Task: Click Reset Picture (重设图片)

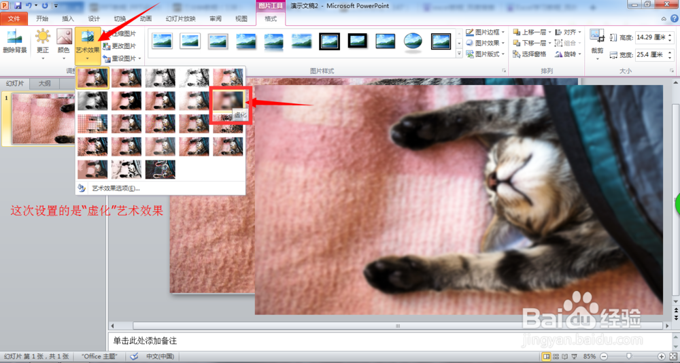Action: [120, 58]
